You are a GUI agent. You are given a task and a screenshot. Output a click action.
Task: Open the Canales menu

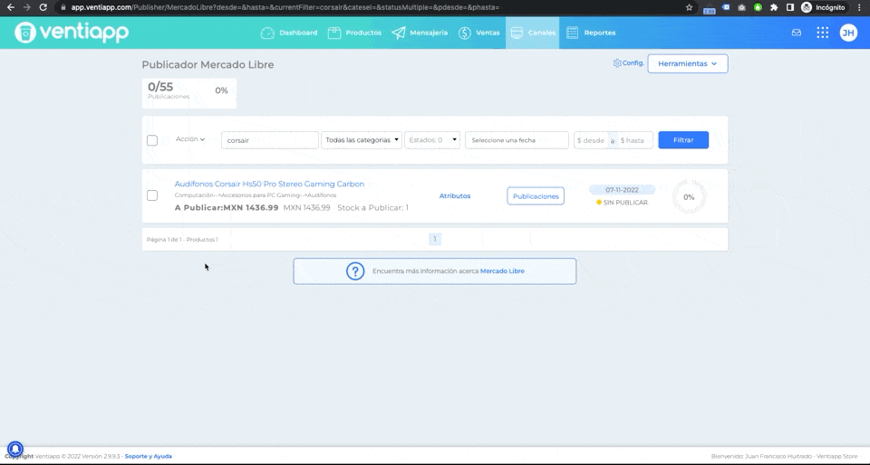533,33
